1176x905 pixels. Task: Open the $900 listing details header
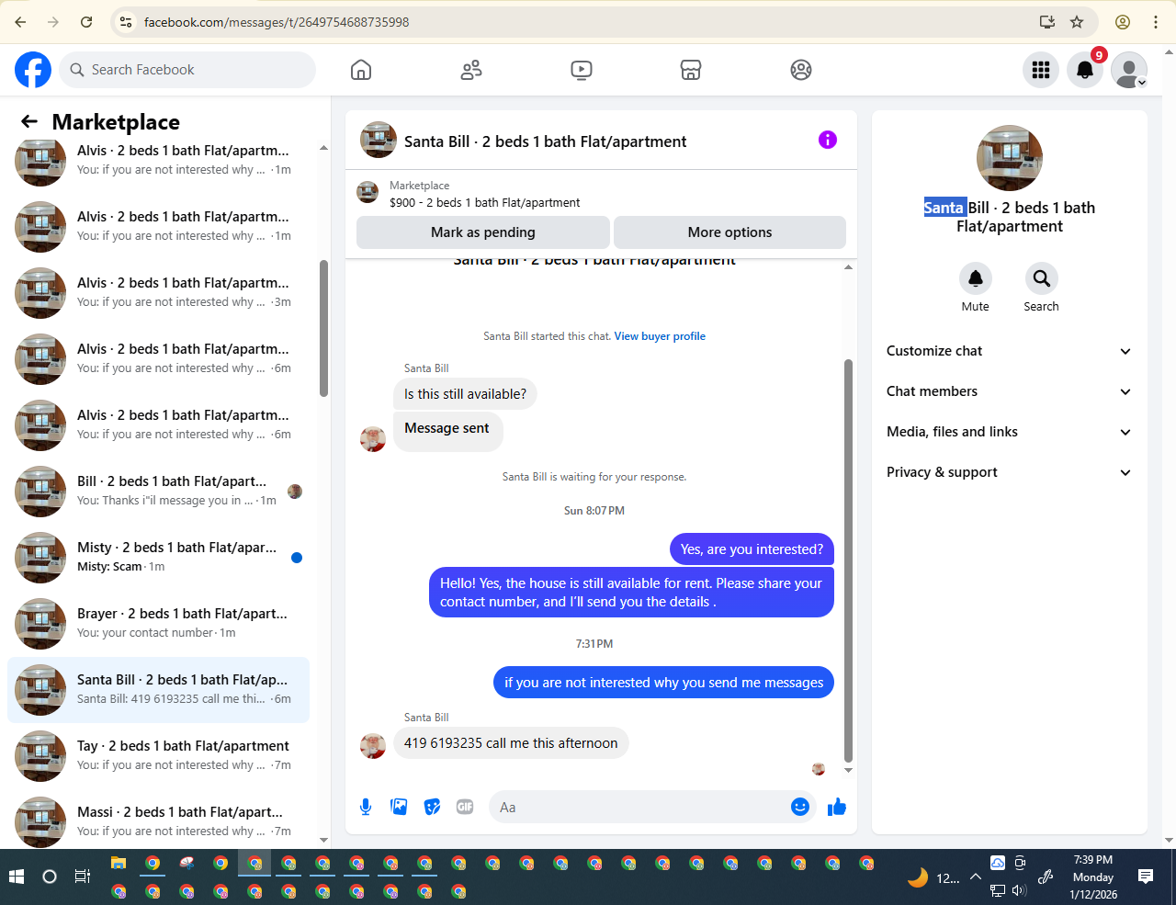coord(601,194)
